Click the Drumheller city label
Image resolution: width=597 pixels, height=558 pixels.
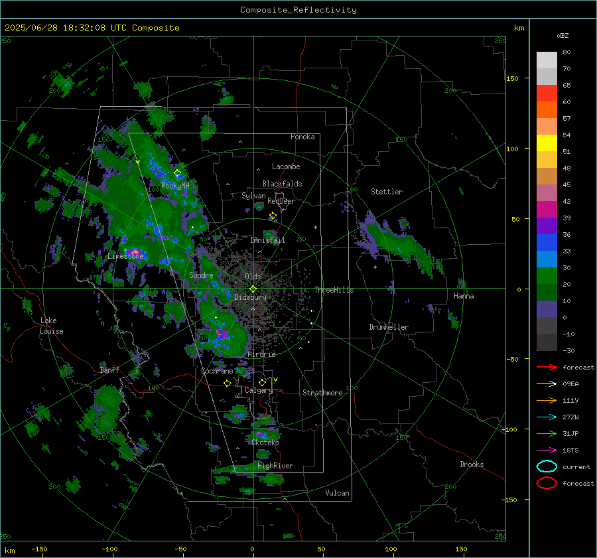point(389,327)
